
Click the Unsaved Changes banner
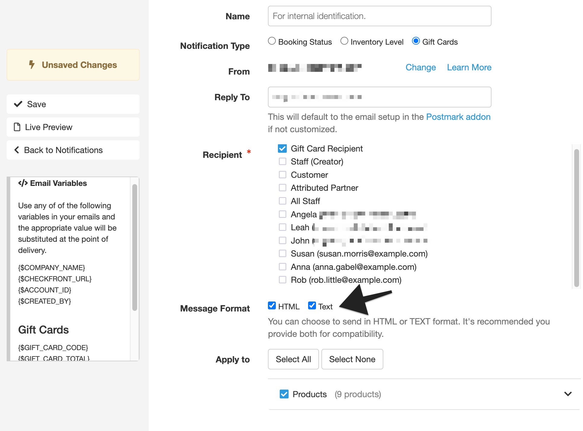73,65
